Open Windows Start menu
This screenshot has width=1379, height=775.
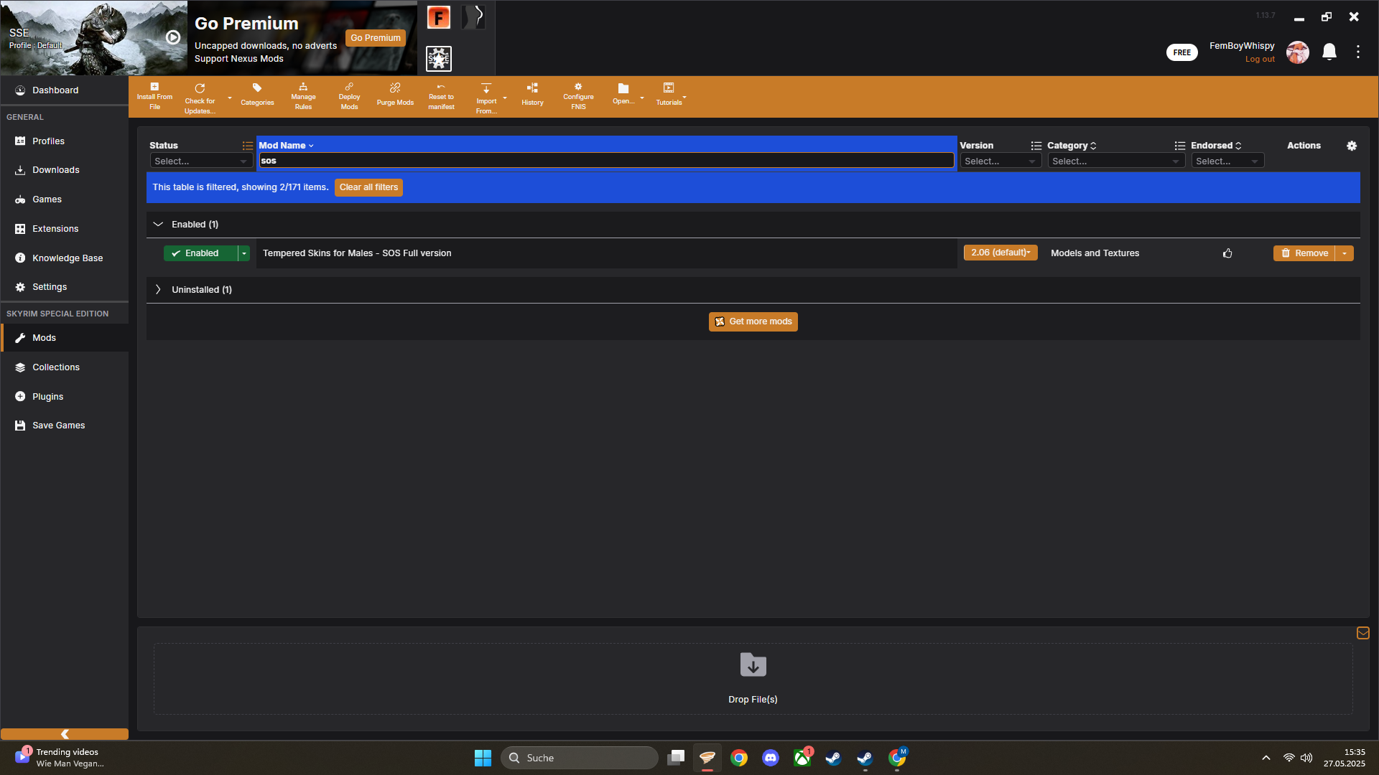point(483,758)
